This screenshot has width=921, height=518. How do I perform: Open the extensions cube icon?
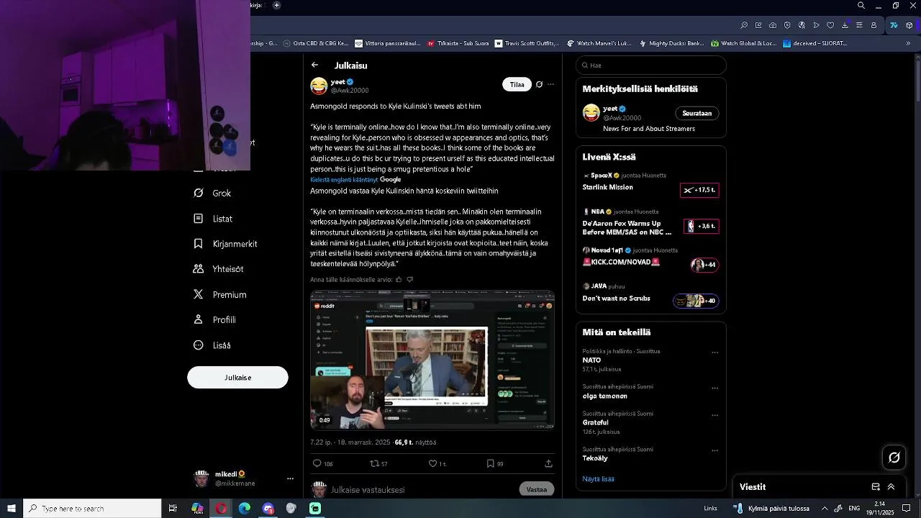point(909,25)
